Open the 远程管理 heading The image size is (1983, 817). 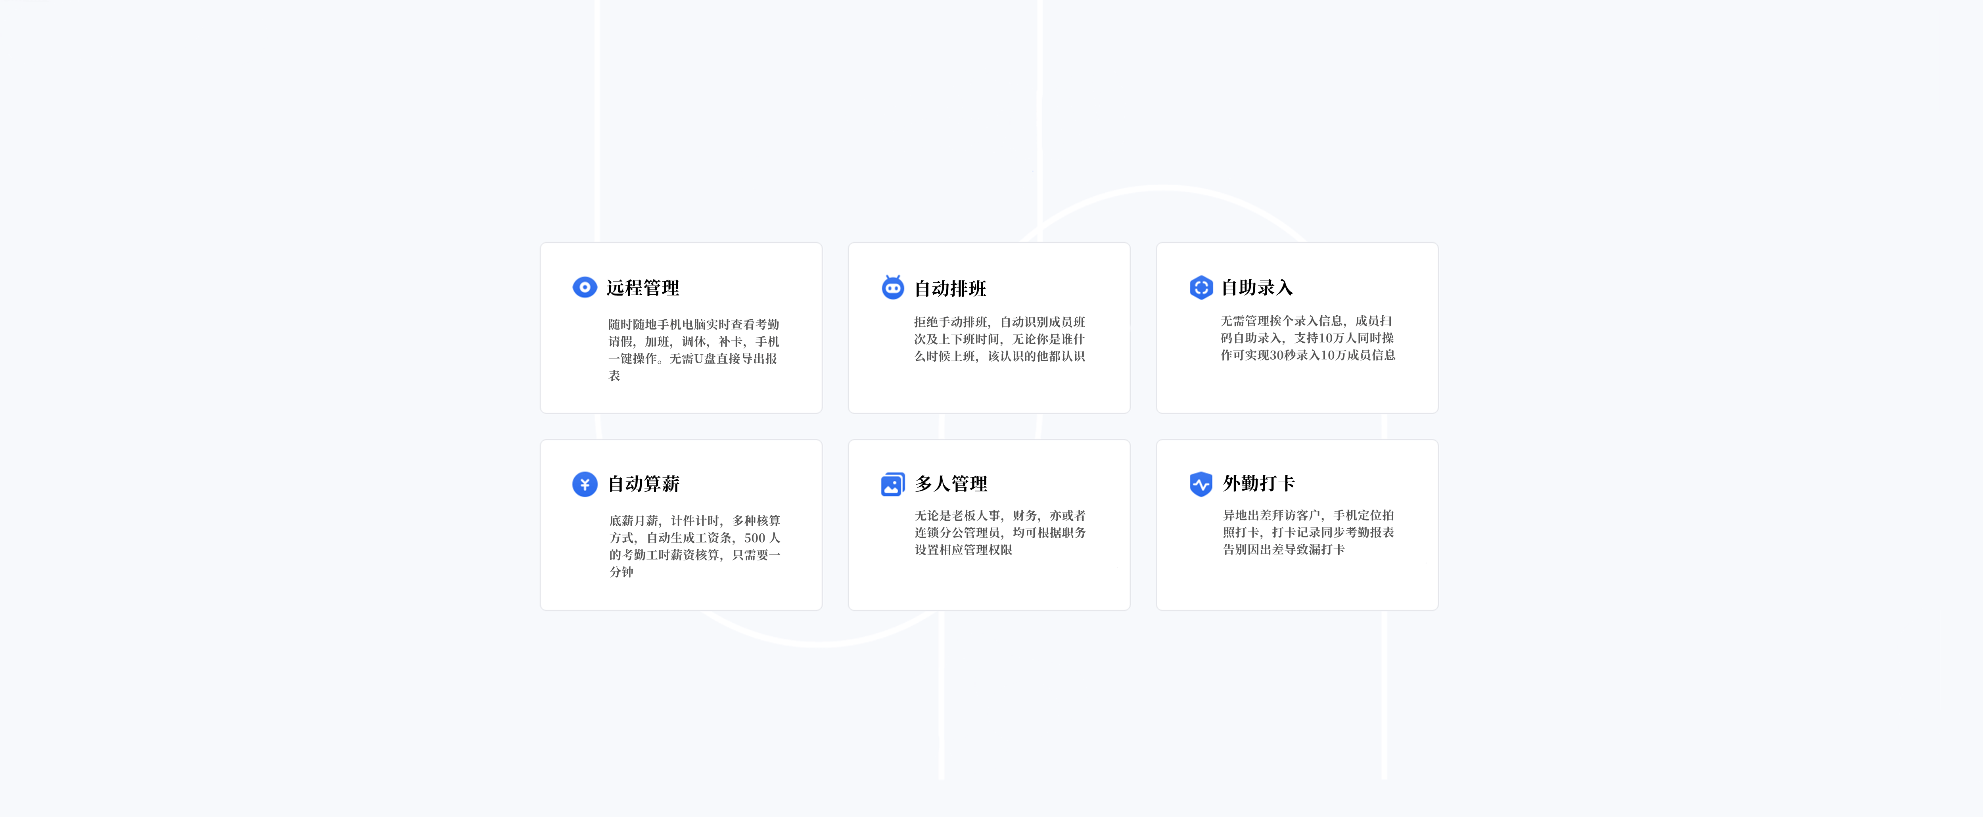pos(642,288)
